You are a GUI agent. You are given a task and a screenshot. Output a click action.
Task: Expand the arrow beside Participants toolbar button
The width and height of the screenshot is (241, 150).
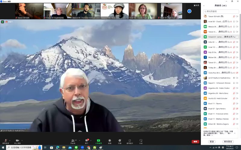[x=80, y=140]
